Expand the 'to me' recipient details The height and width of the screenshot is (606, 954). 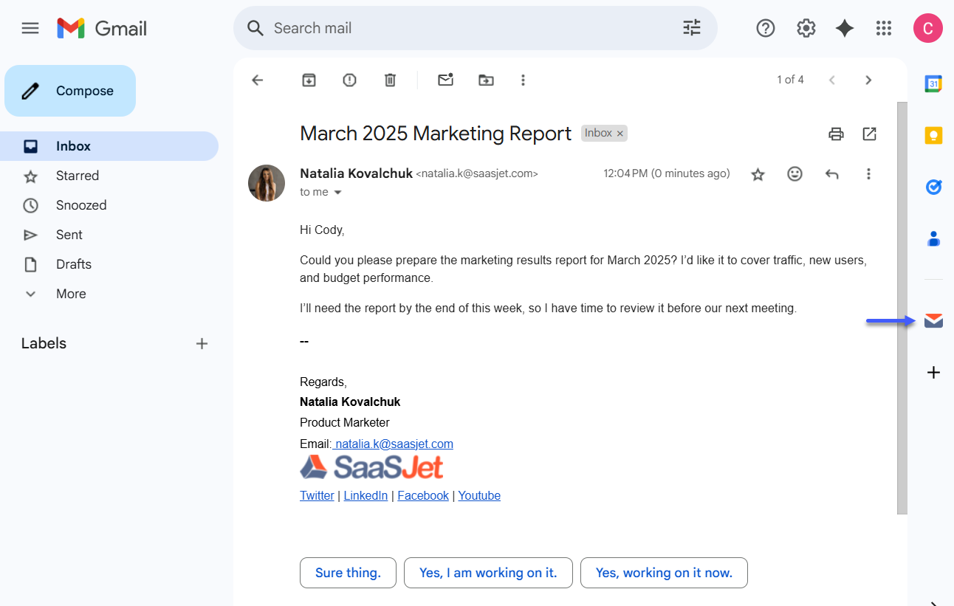tap(338, 193)
